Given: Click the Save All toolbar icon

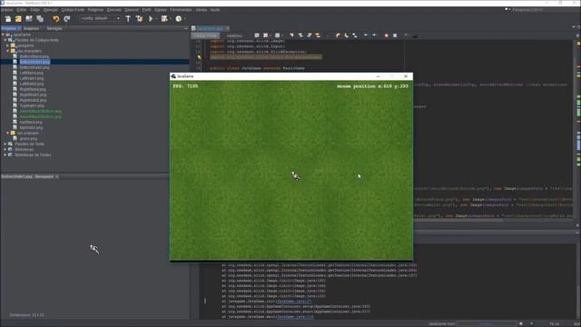Looking at the screenshot, I should pyautogui.click(x=40, y=18).
